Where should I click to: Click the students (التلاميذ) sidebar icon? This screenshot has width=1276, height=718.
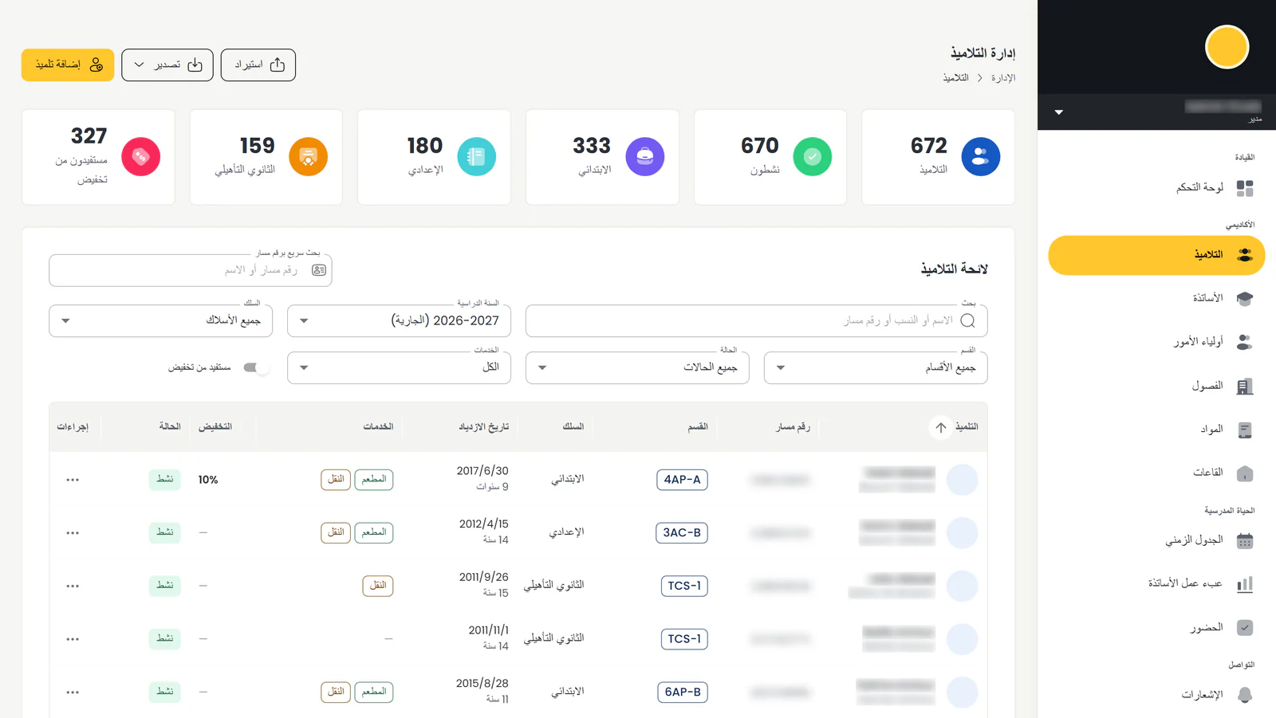pos(1245,255)
